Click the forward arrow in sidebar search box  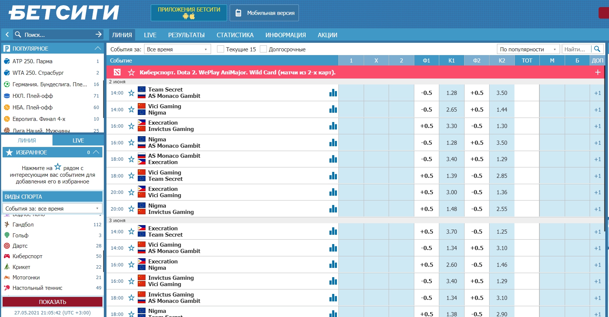[x=98, y=35]
